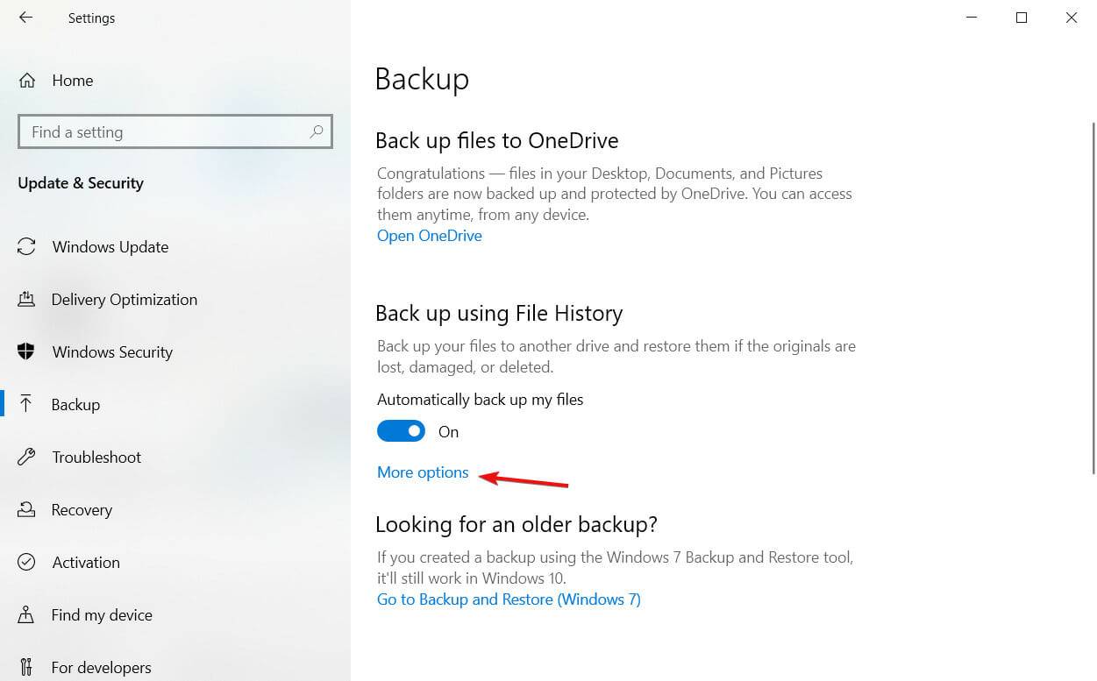Click Go to Backup and Restore (Windows 7)
The width and height of the screenshot is (1097, 681).
509,599
